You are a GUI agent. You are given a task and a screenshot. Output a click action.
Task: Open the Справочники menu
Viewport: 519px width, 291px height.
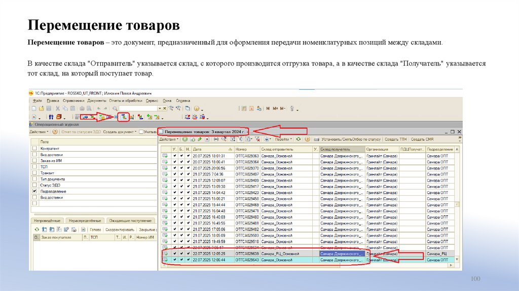point(73,101)
